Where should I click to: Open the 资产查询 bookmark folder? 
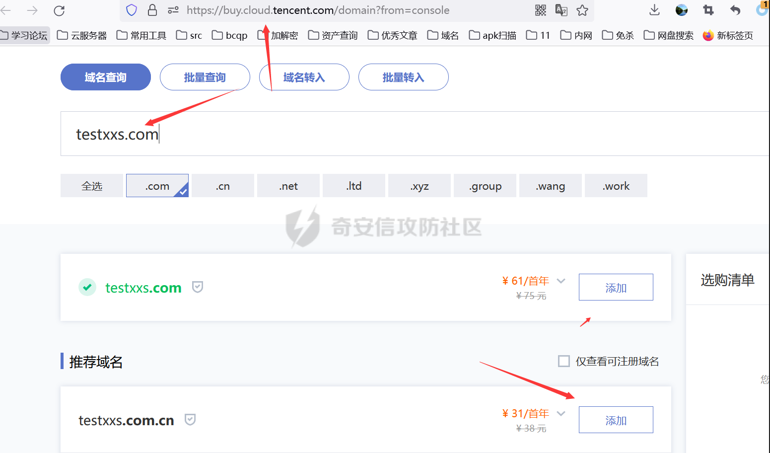[333, 35]
